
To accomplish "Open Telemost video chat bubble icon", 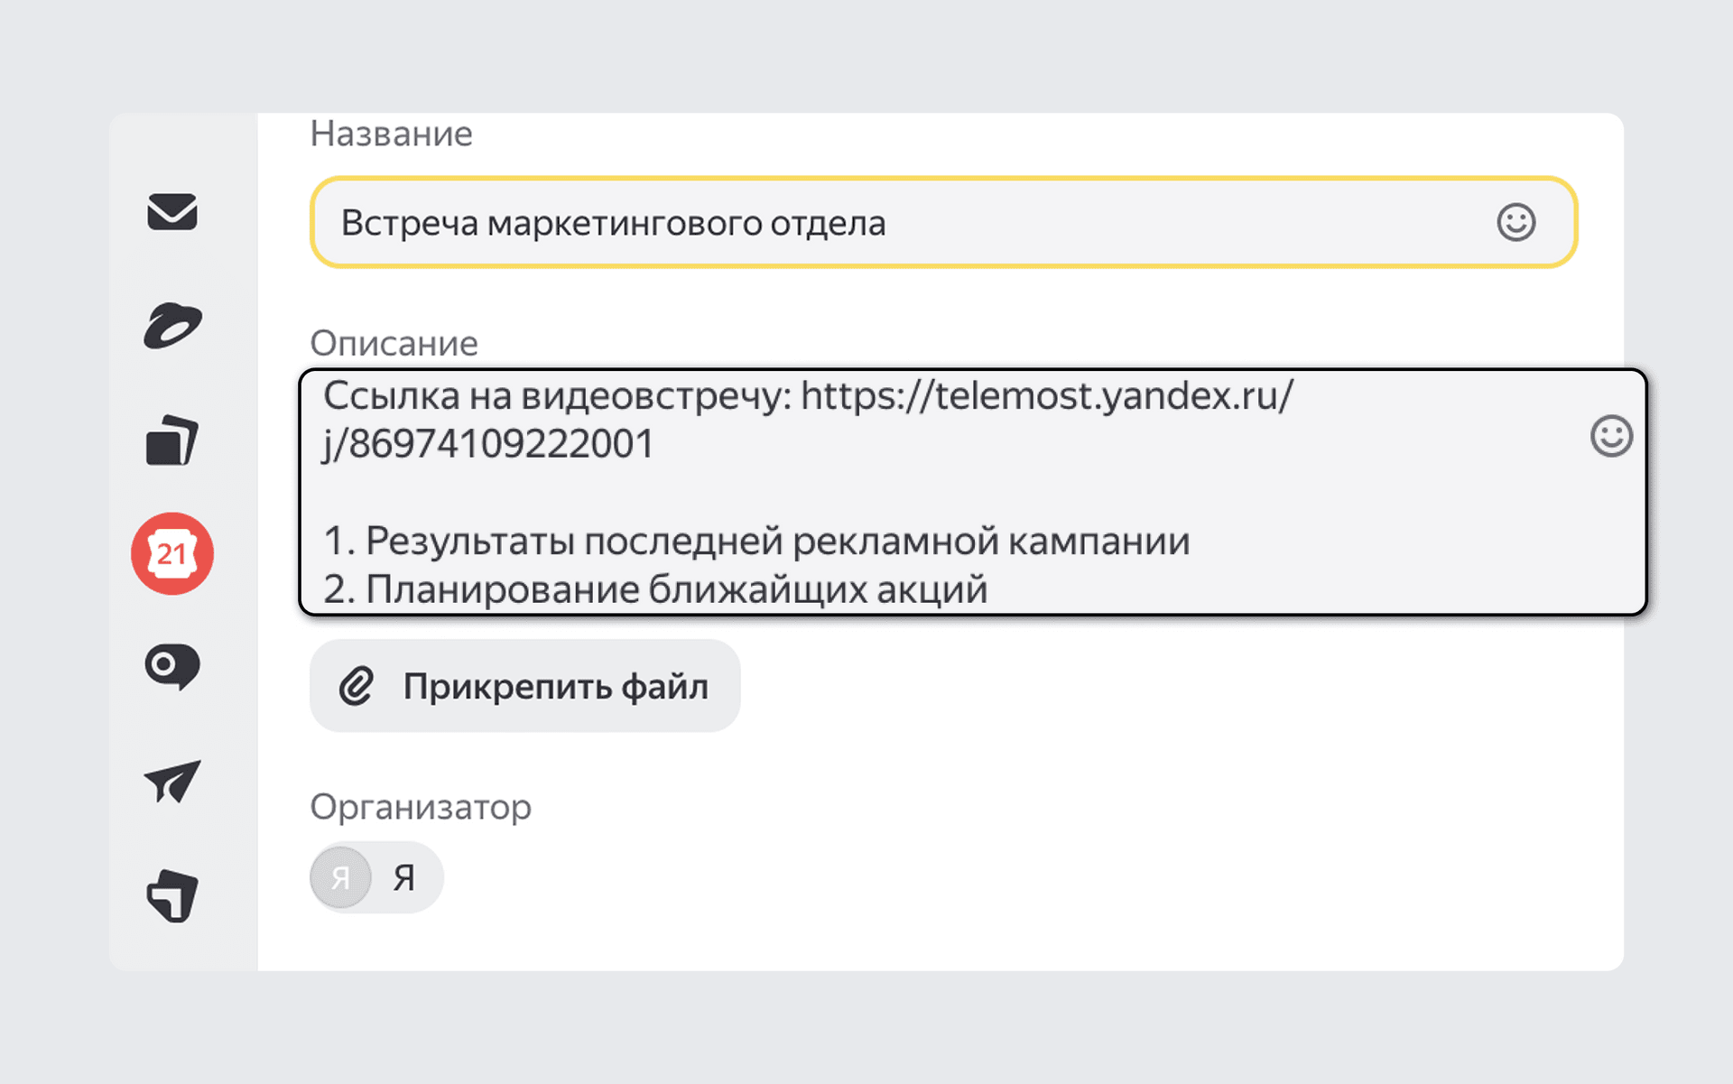I will pos(172,667).
